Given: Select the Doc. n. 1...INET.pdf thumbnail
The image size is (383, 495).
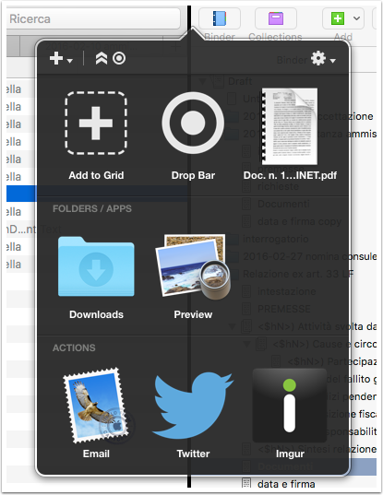Looking at the screenshot, I should [290, 126].
